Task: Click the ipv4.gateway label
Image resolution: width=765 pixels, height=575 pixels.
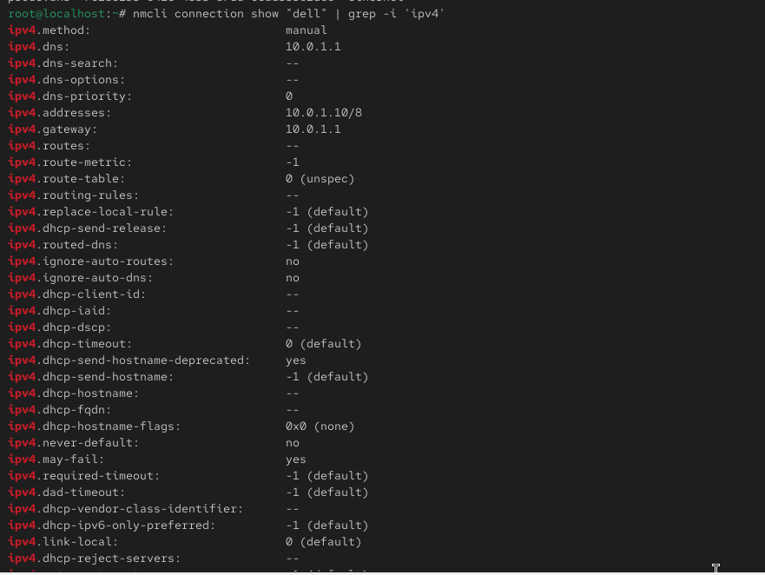Action: 52,129
